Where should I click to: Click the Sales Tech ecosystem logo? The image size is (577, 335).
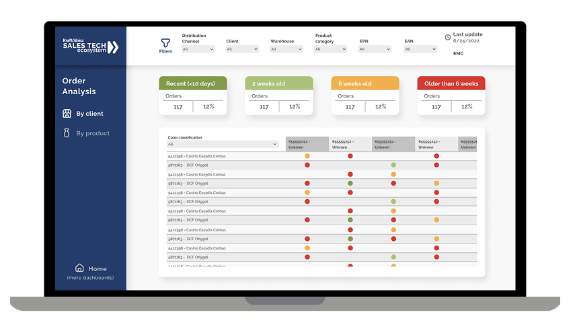[x=91, y=46]
